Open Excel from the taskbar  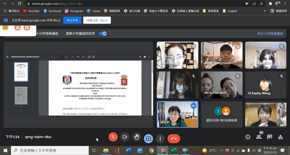[x=174, y=150]
